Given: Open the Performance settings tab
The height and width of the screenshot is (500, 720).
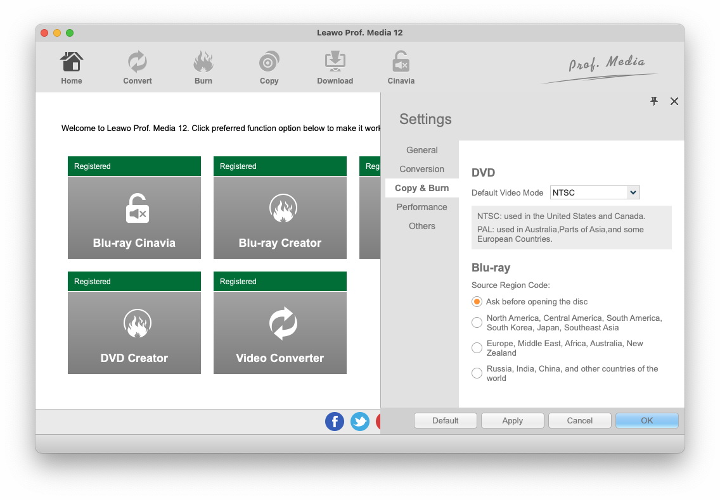Looking at the screenshot, I should [x=422, y=207].
